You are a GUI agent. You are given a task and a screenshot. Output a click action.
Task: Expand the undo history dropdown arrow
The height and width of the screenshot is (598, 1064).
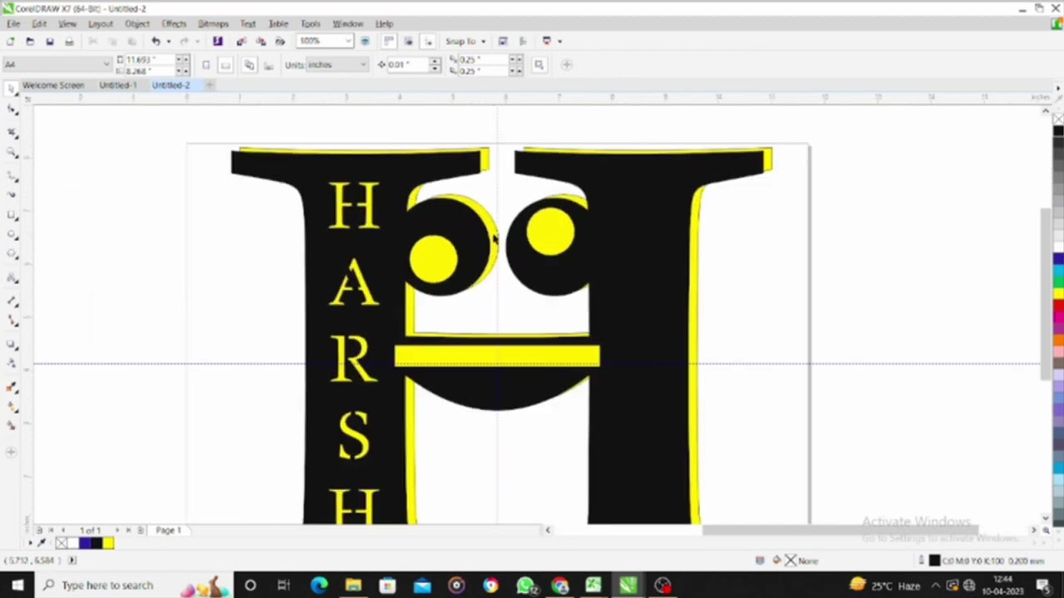click(x=168, y=42)
